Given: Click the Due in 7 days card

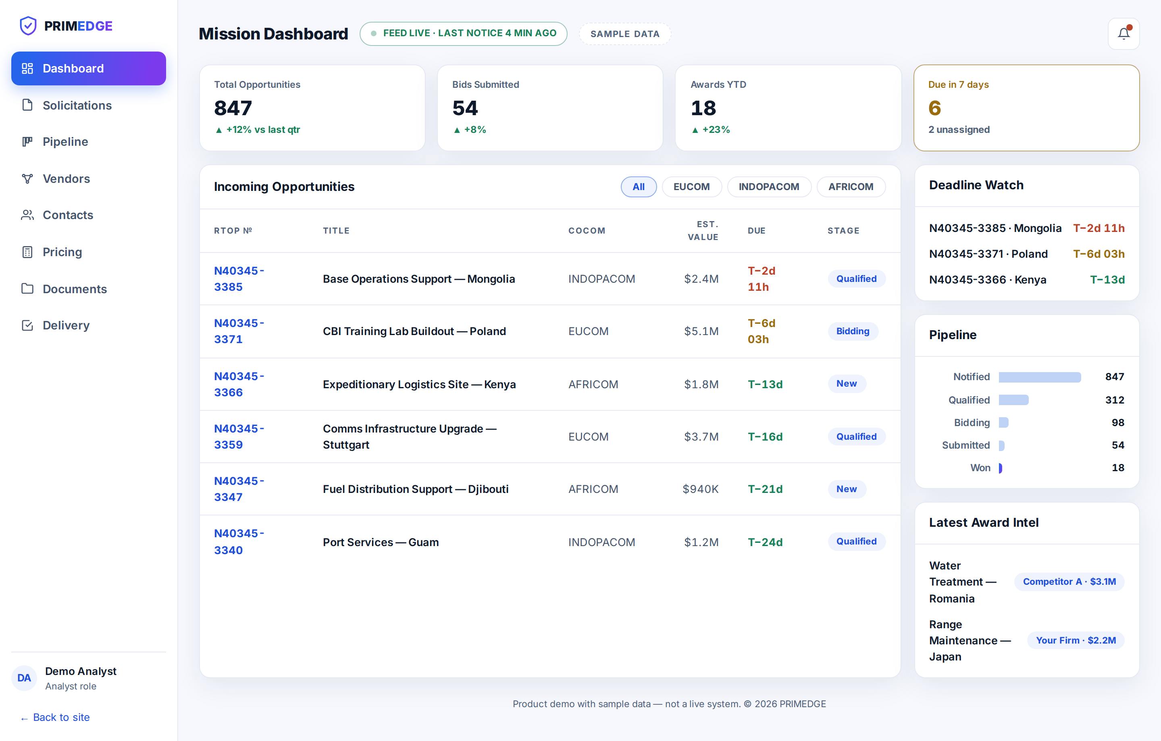Looking at the screenshot, I should pyautogui.click(x=1026, y=108).
